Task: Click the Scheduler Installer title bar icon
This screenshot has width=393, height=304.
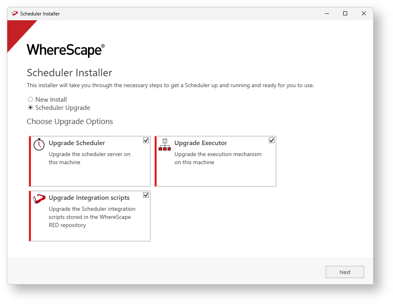Action: (15, 13)
